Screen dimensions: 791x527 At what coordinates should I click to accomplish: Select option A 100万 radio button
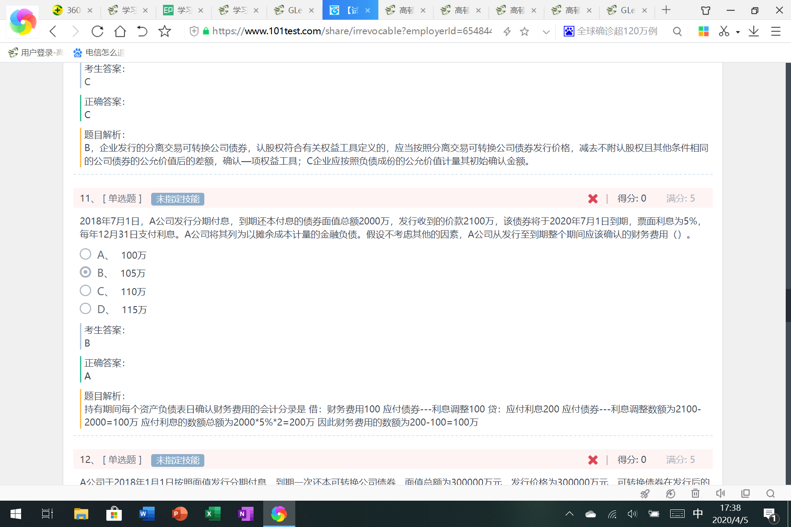click(x=85, y=254)
